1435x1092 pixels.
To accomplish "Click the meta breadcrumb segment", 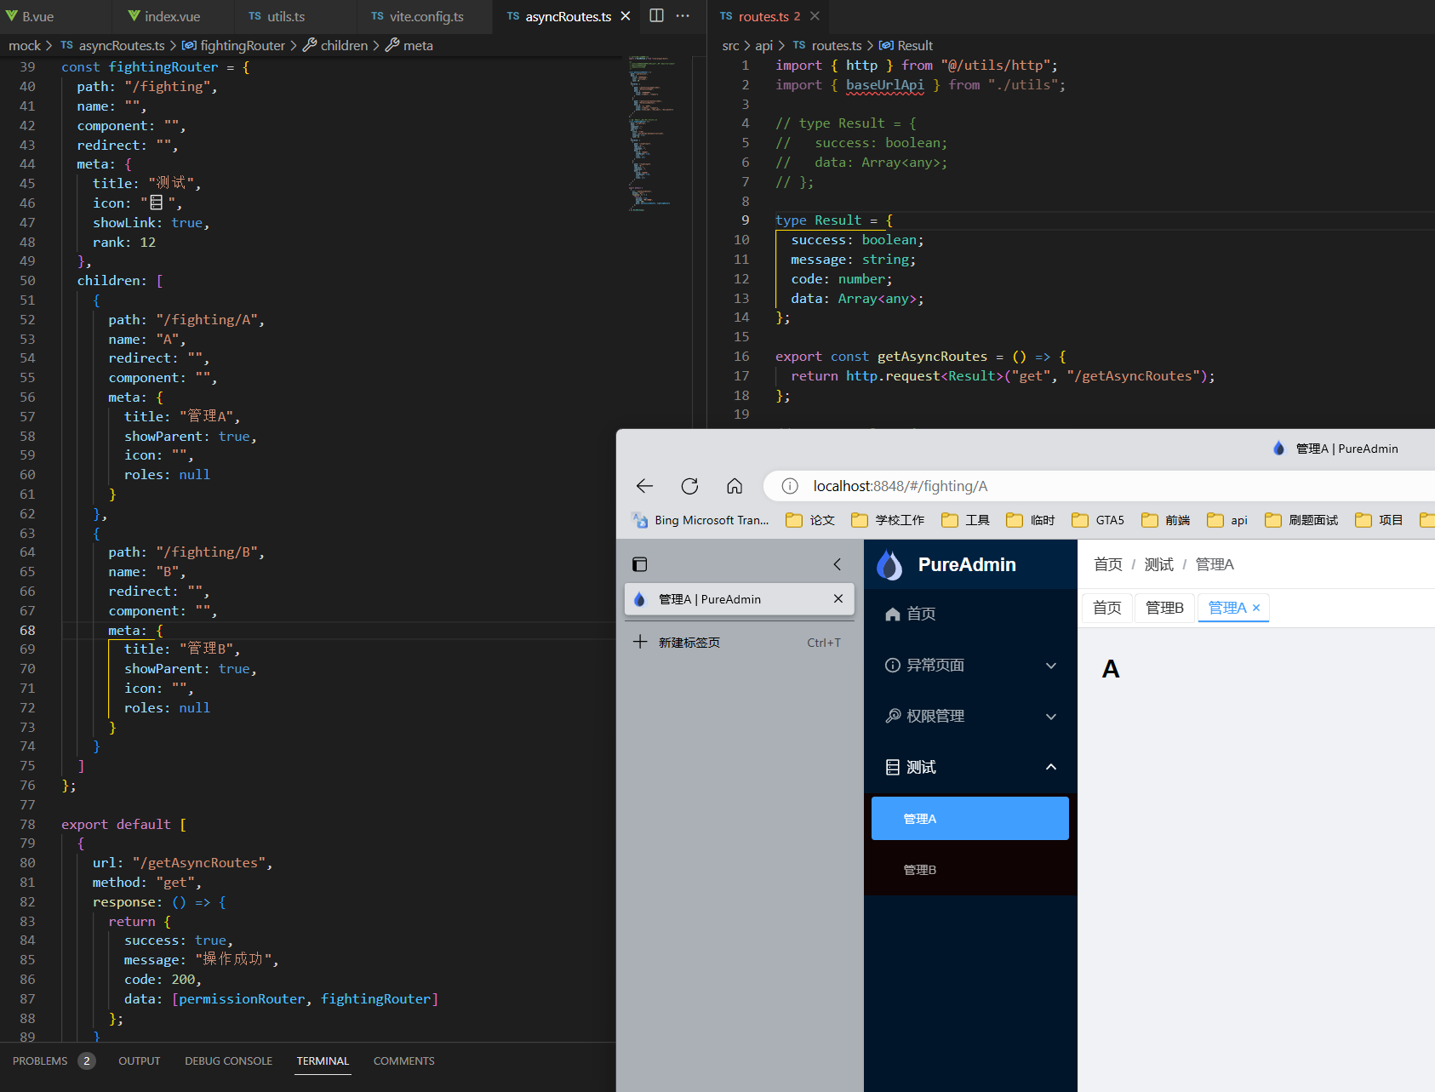I will (409, 45).
